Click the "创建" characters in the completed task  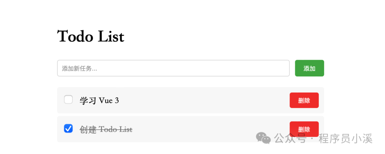tap(88, 129)
